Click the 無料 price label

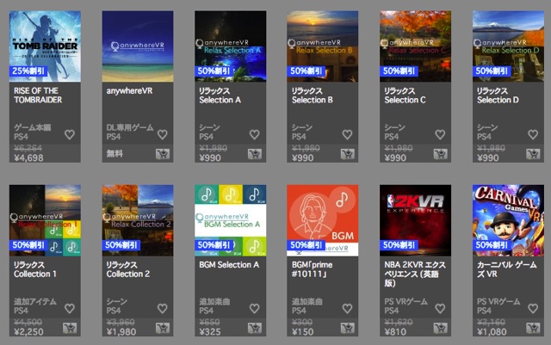click(115, 153)
